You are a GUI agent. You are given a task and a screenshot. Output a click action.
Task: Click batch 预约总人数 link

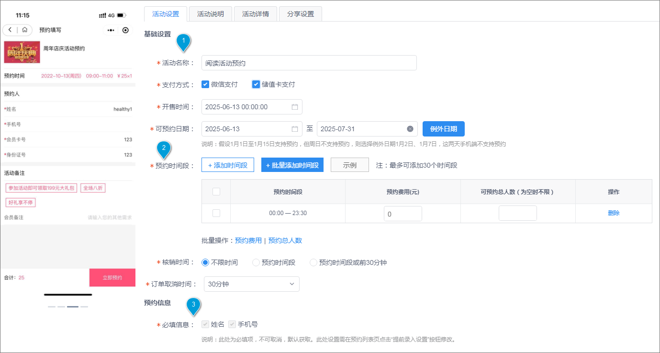(285, 240)
